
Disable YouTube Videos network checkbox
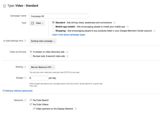(31, 104)
